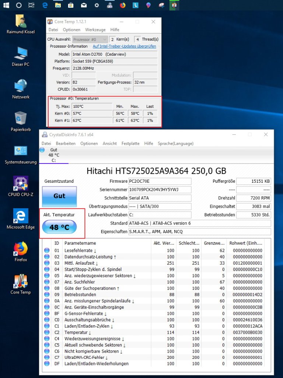
Task: Open CrystalDiskInfo Ansicht menu
Action: click(109, 144)
